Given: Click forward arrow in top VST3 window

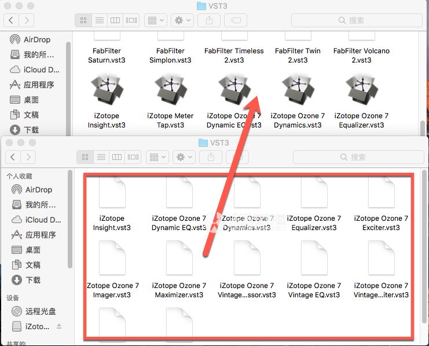Looking at the screenshot, I should pos(27,20).
